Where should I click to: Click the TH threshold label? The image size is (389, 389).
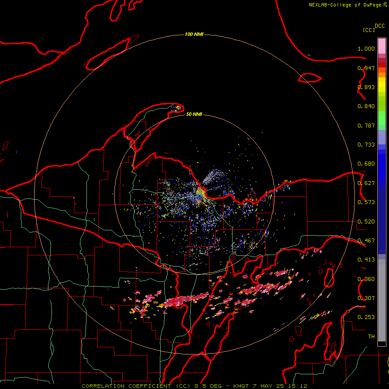point(371,337)
